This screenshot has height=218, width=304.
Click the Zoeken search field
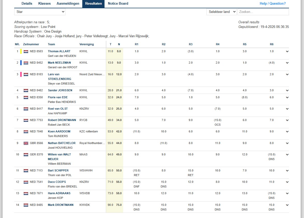click(x=263, y=12)
